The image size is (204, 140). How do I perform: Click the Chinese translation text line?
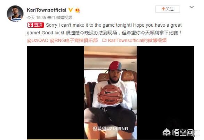pyautogui.click(x=123, y=33)
